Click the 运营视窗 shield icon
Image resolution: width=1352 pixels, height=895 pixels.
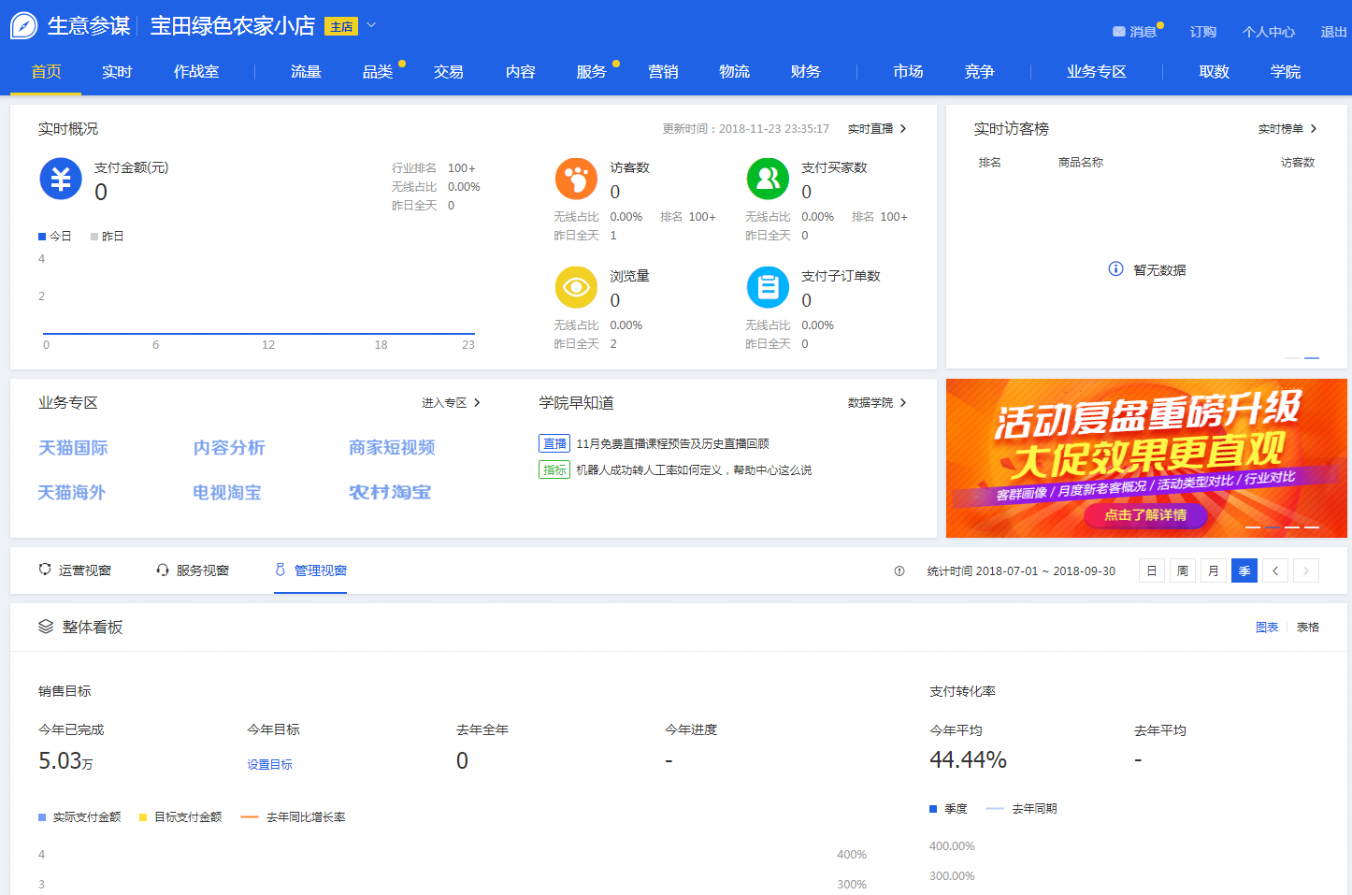coord(45,570)
